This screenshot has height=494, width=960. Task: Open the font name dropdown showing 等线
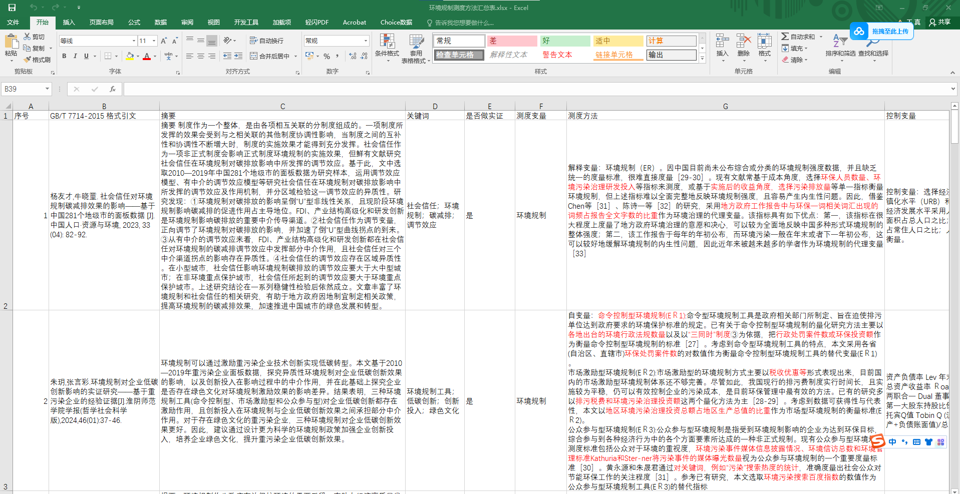click(134, 41)
